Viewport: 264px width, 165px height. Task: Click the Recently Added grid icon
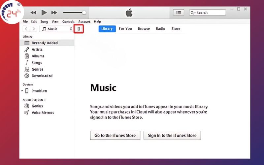click(x=27, y=43)
